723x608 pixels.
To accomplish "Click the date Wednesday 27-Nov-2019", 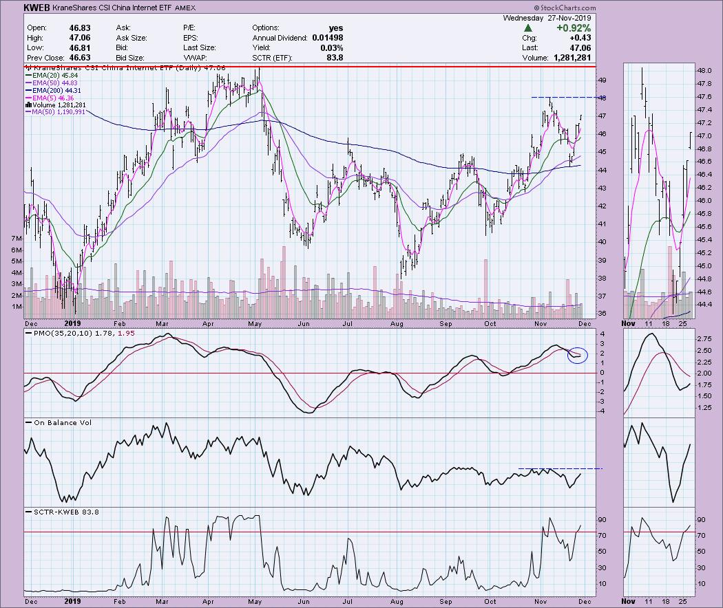I will pyautogui.click(x=547, y=18).
